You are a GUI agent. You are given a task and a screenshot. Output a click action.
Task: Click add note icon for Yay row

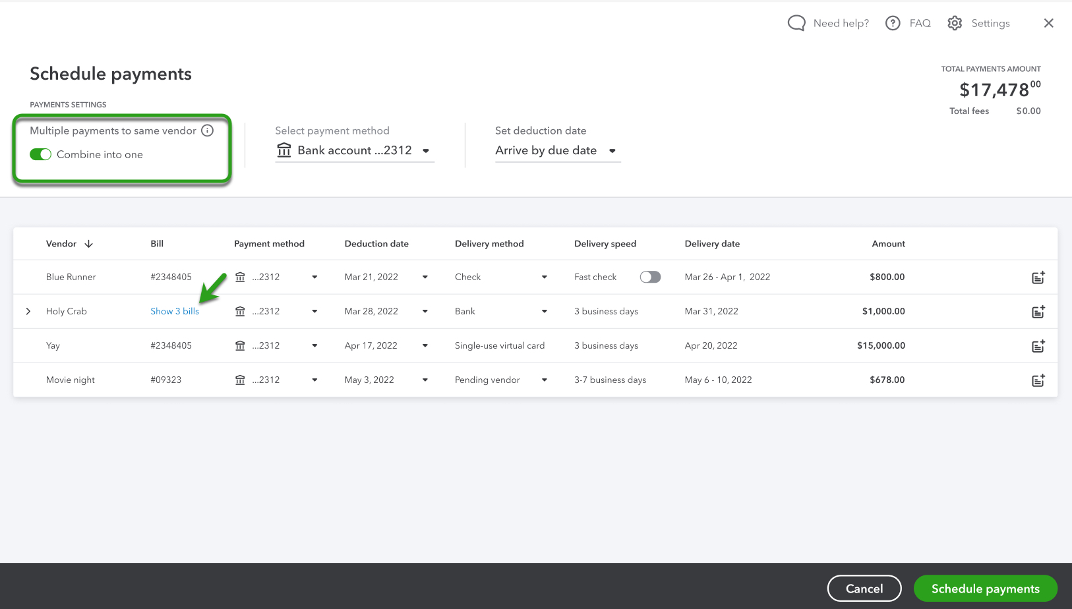(x=1038, y=346)
